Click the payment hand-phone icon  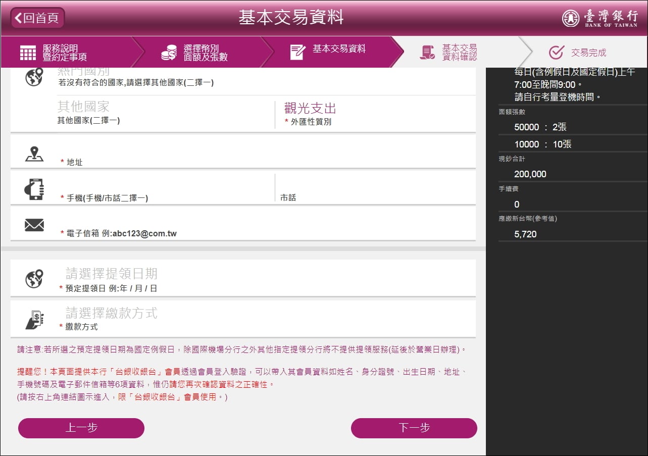tap(34, 320)
